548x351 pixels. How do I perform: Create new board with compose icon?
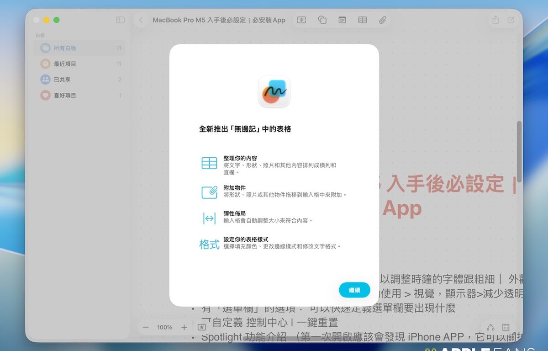511,20
